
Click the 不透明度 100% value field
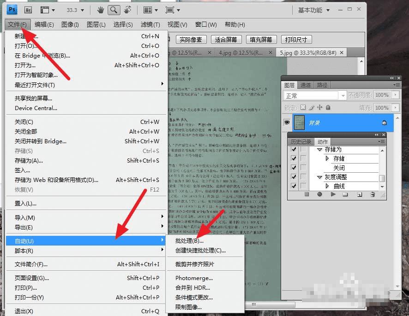[382, 95]
